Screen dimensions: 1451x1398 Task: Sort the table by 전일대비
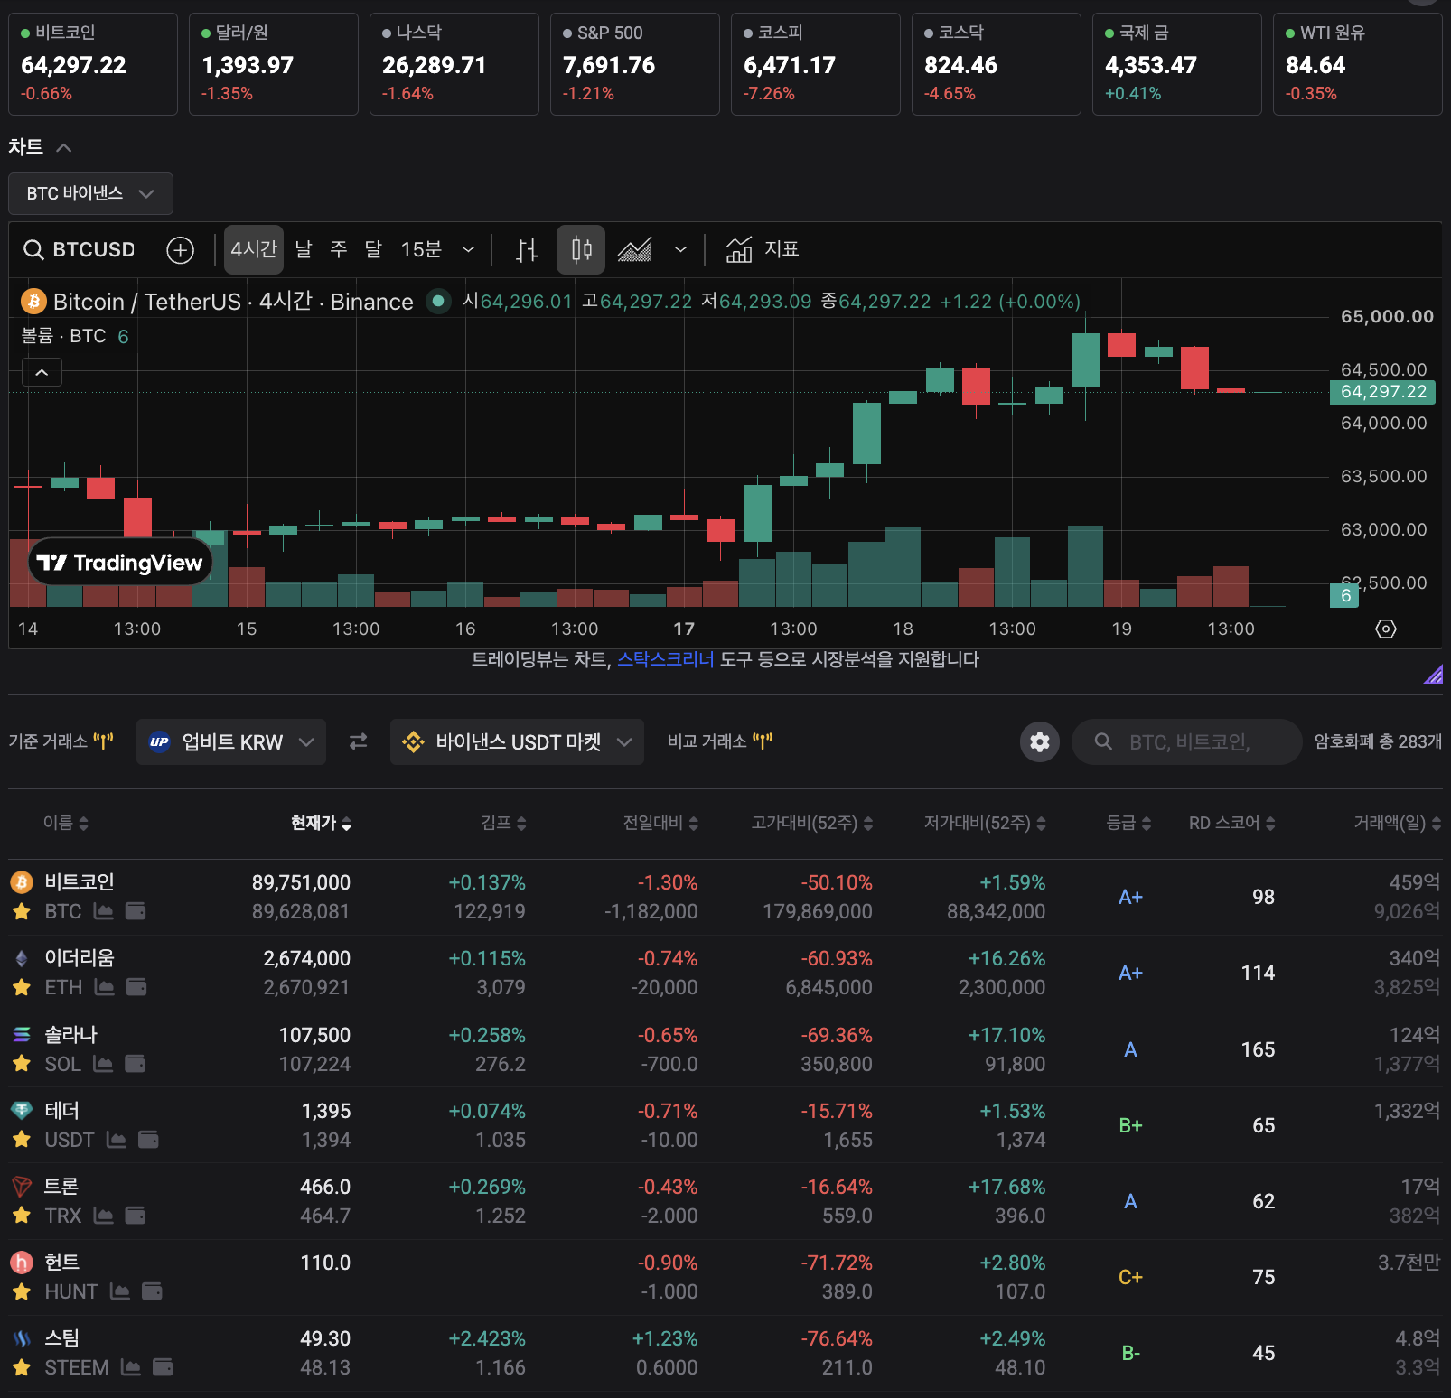pos(660,823)
